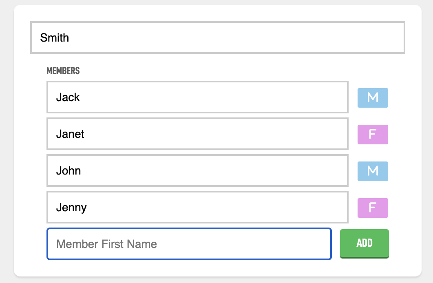Select the Jack member name field
The width and height of the screenshot is (433, 283).
[197, 97]
